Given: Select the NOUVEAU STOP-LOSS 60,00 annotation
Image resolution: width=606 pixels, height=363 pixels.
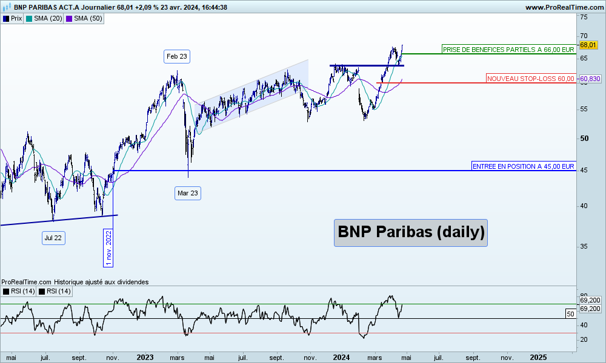Looking at the screenshot, I should (530, 79).
